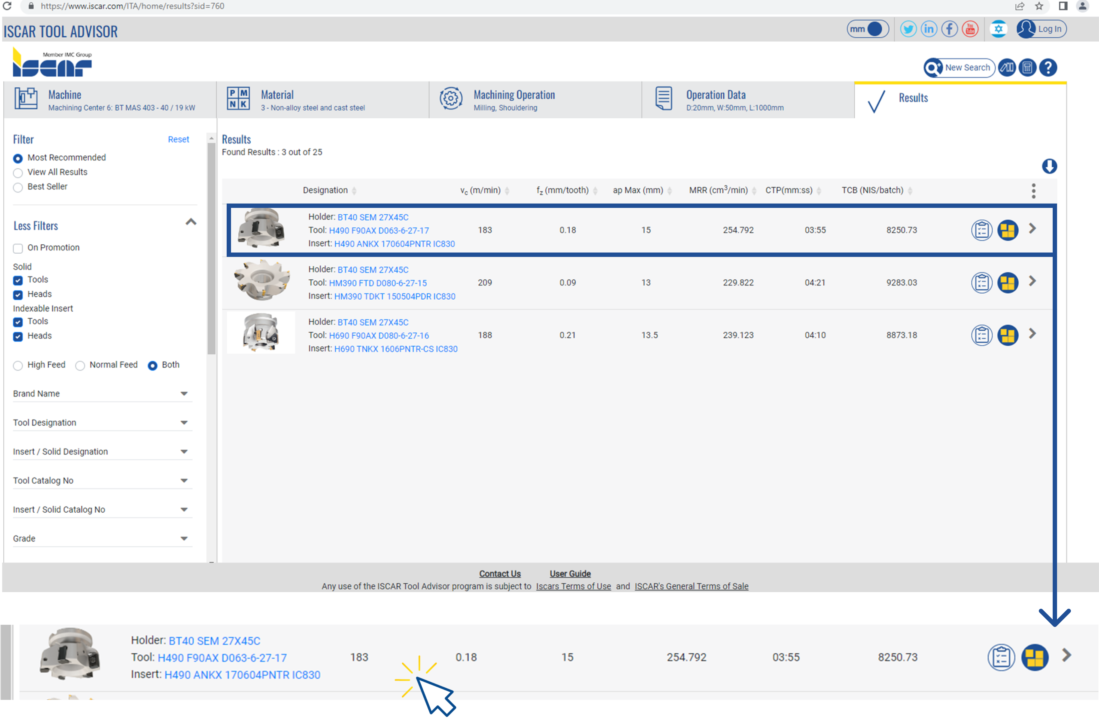
Task: Expand the H490 result row chevron
Action: pyautogui.click(x=1032, y=229)
